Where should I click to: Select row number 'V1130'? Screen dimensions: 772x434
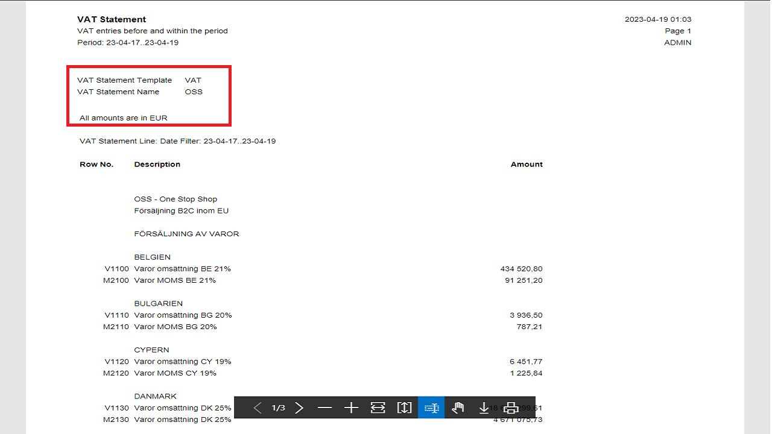tap(117, 408)
